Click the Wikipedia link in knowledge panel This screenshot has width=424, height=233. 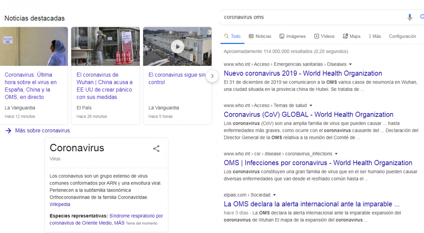tap(60, 204)
